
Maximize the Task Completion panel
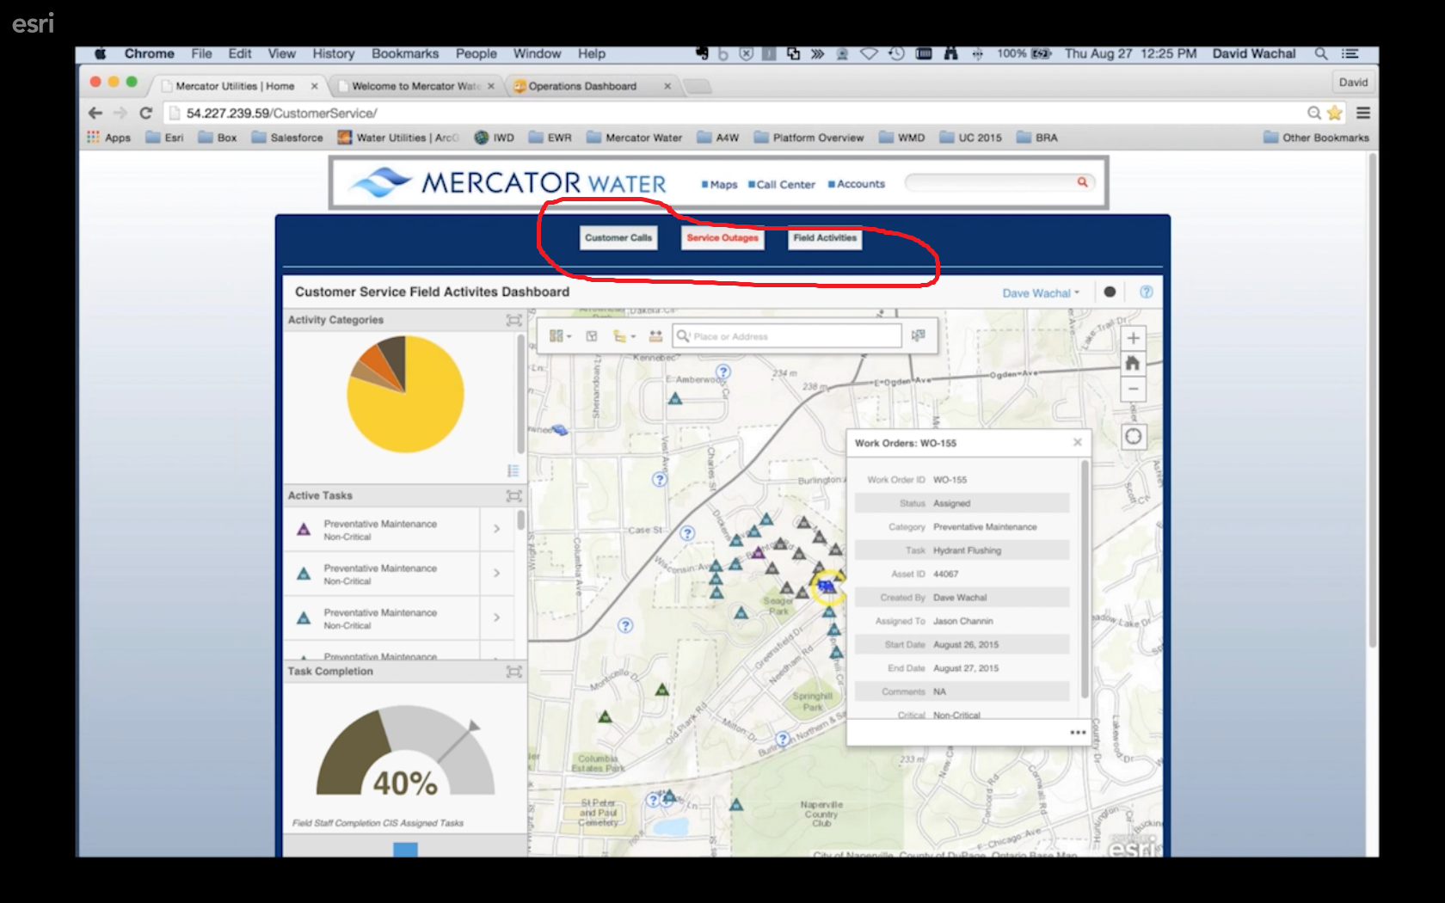513,672
